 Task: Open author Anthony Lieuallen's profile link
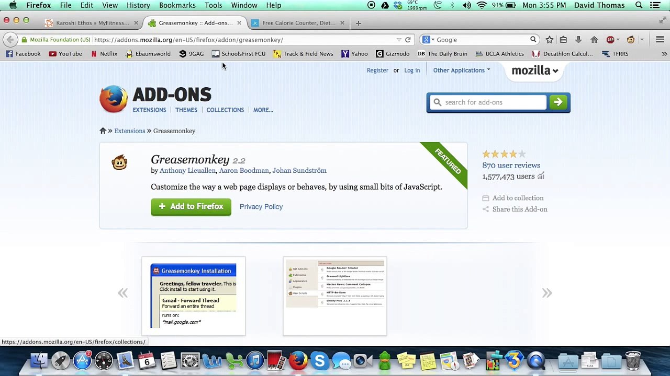tap(187, 171)
